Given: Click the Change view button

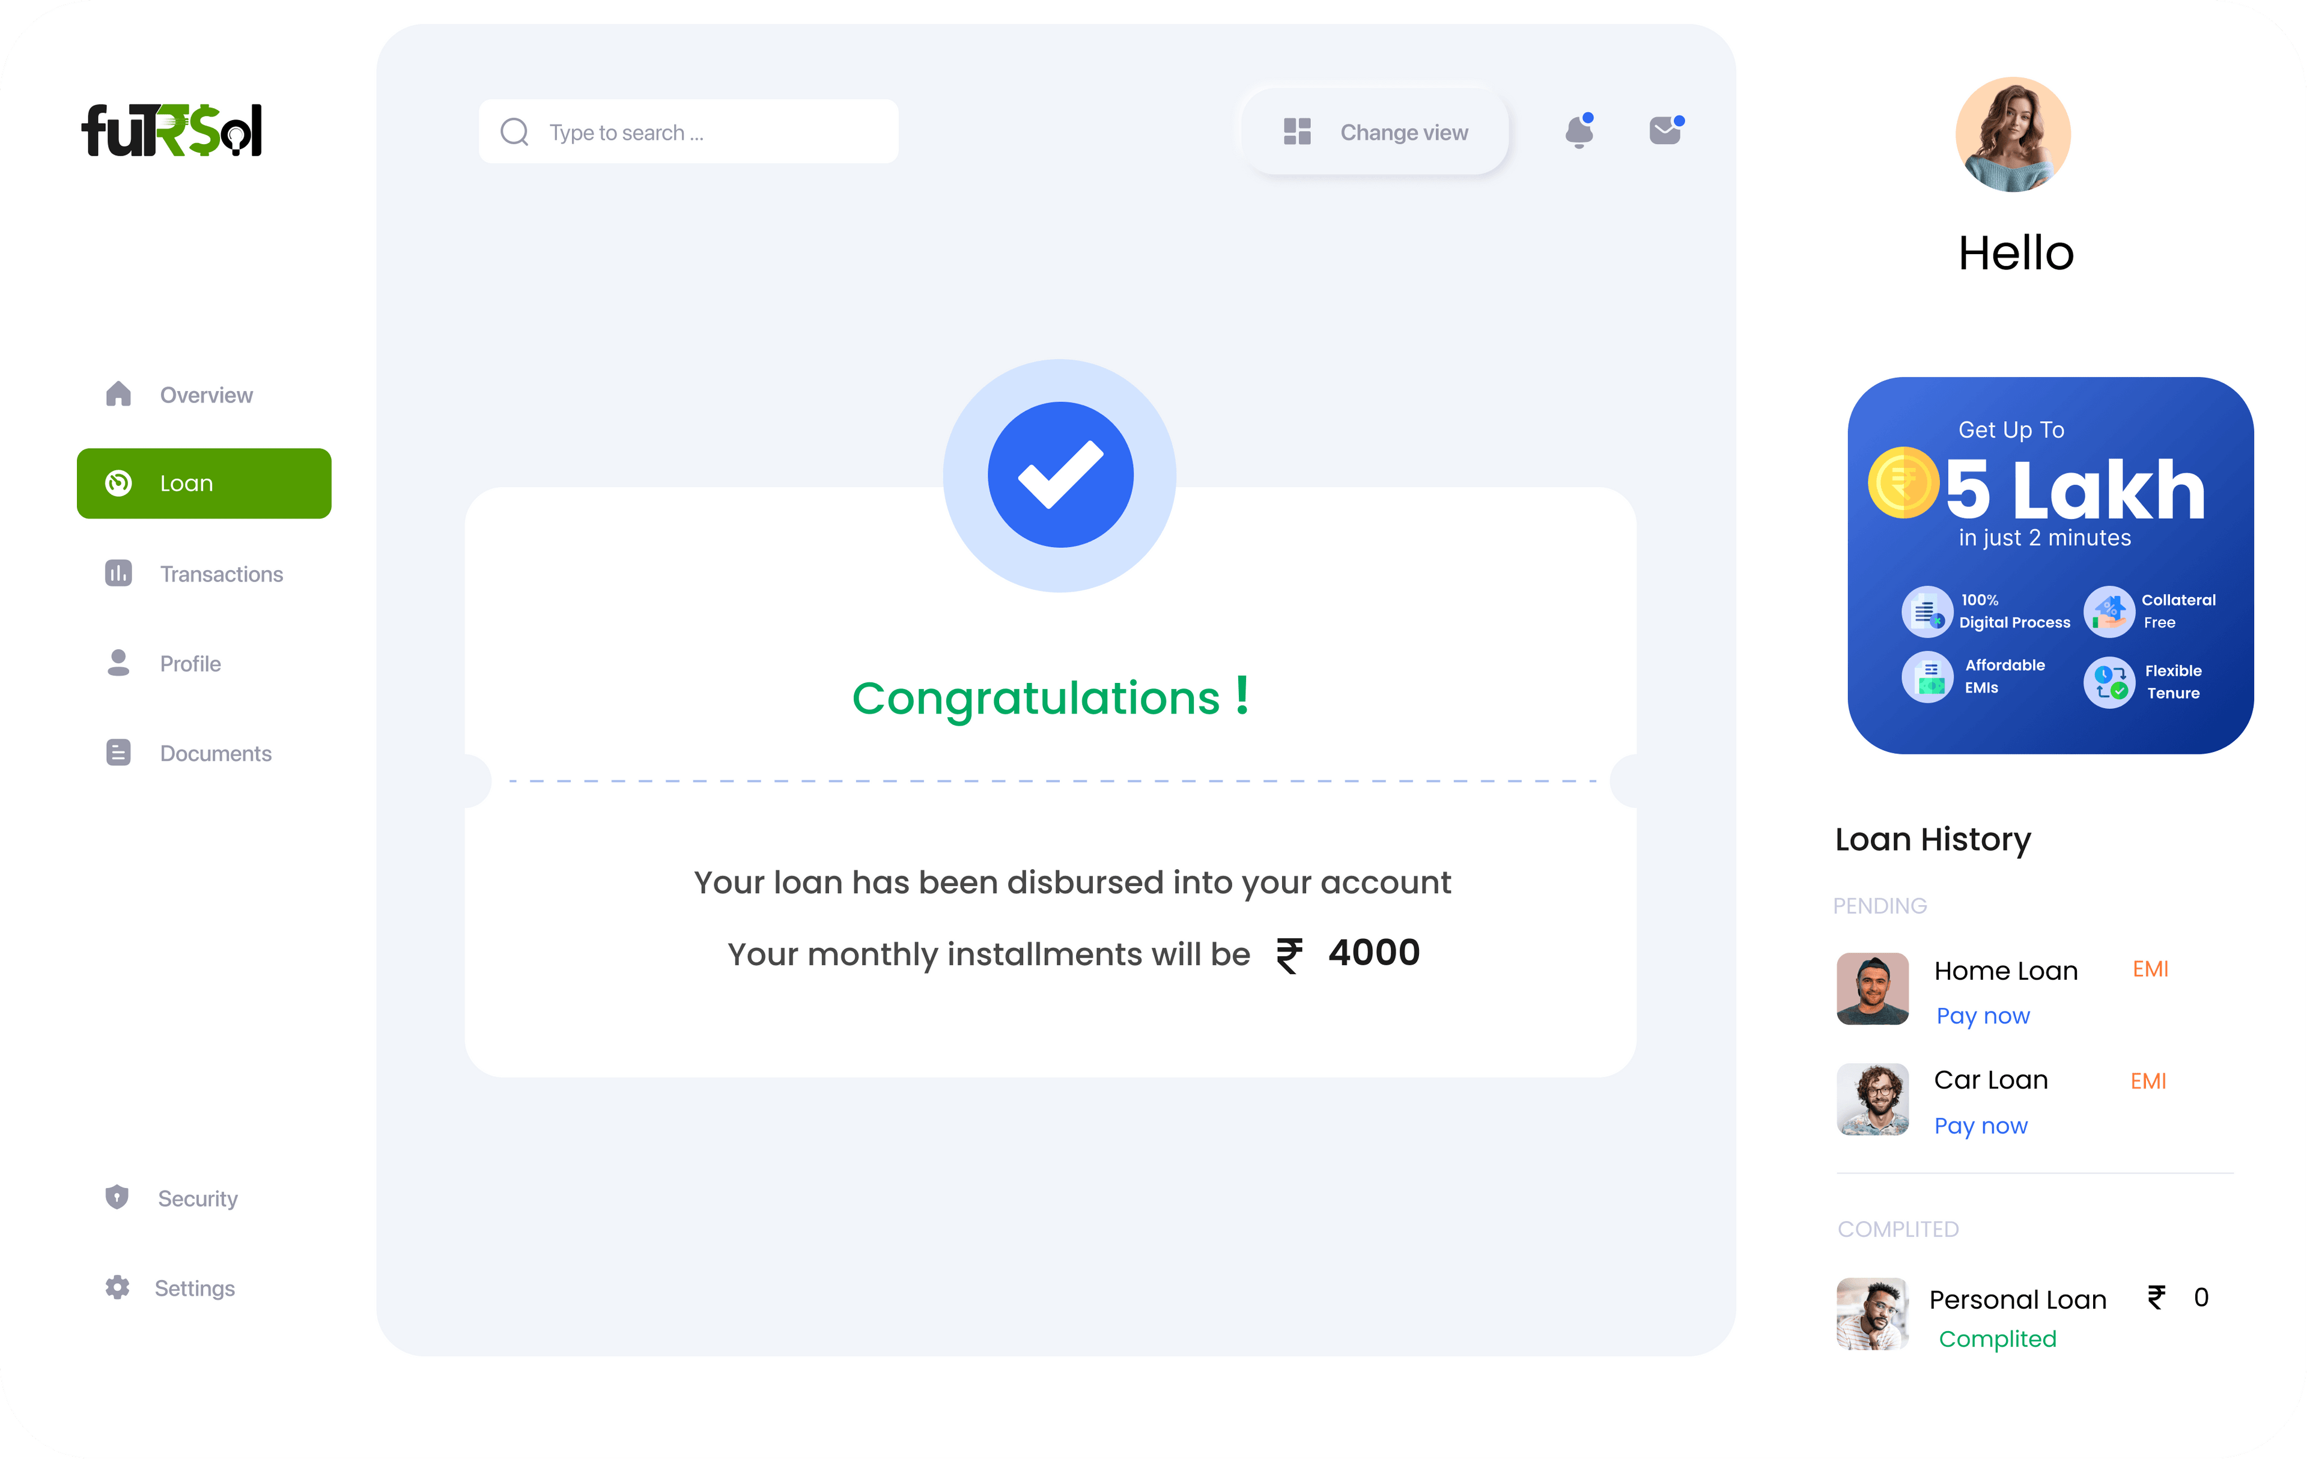Looking at the screenshot, I should click(x=1376, y=132).
